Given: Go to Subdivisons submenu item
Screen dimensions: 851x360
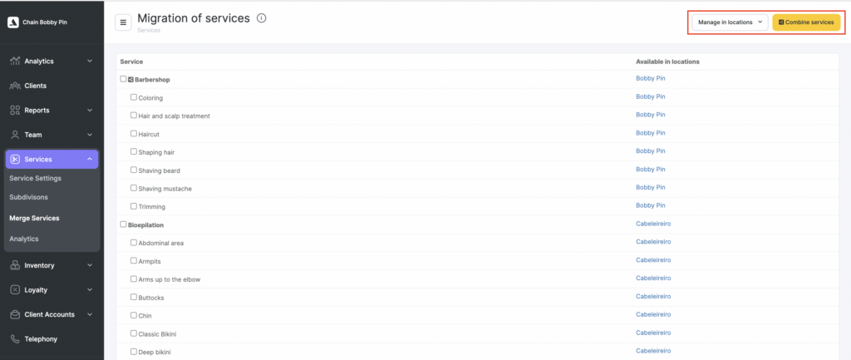Looking at the screenshot, I should pyautogui.click(x=28, y=197).
